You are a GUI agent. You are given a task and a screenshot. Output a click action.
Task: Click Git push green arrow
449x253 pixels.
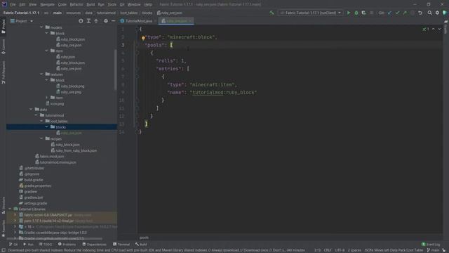click(405, 13)
